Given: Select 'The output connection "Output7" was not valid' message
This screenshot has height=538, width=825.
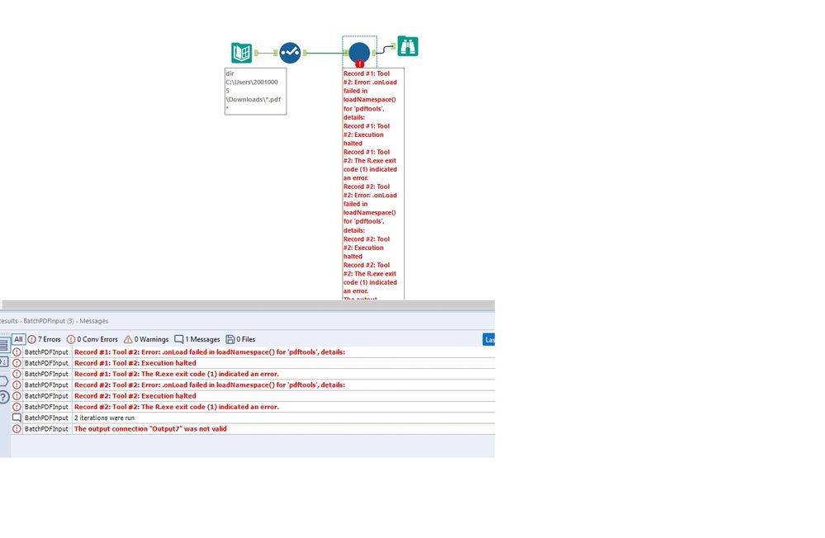Looking at the screenshot, I should pyautogui.click(x=150, y=428).
